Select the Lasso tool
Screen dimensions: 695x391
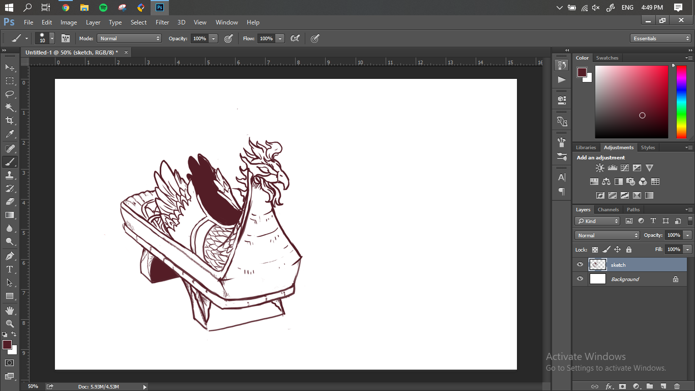(10, 94)
